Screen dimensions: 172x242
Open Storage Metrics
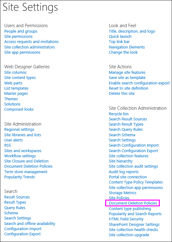pos(123,193)
